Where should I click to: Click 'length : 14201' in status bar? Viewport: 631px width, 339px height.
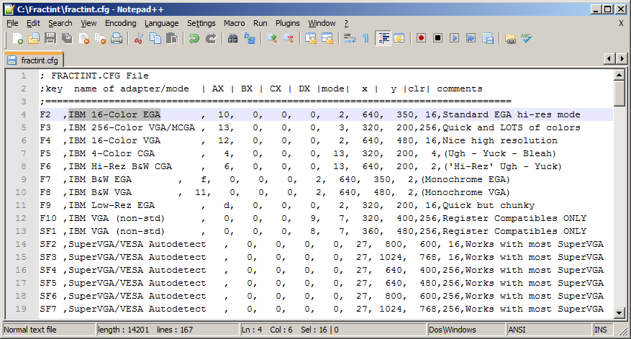pos(123,330)
